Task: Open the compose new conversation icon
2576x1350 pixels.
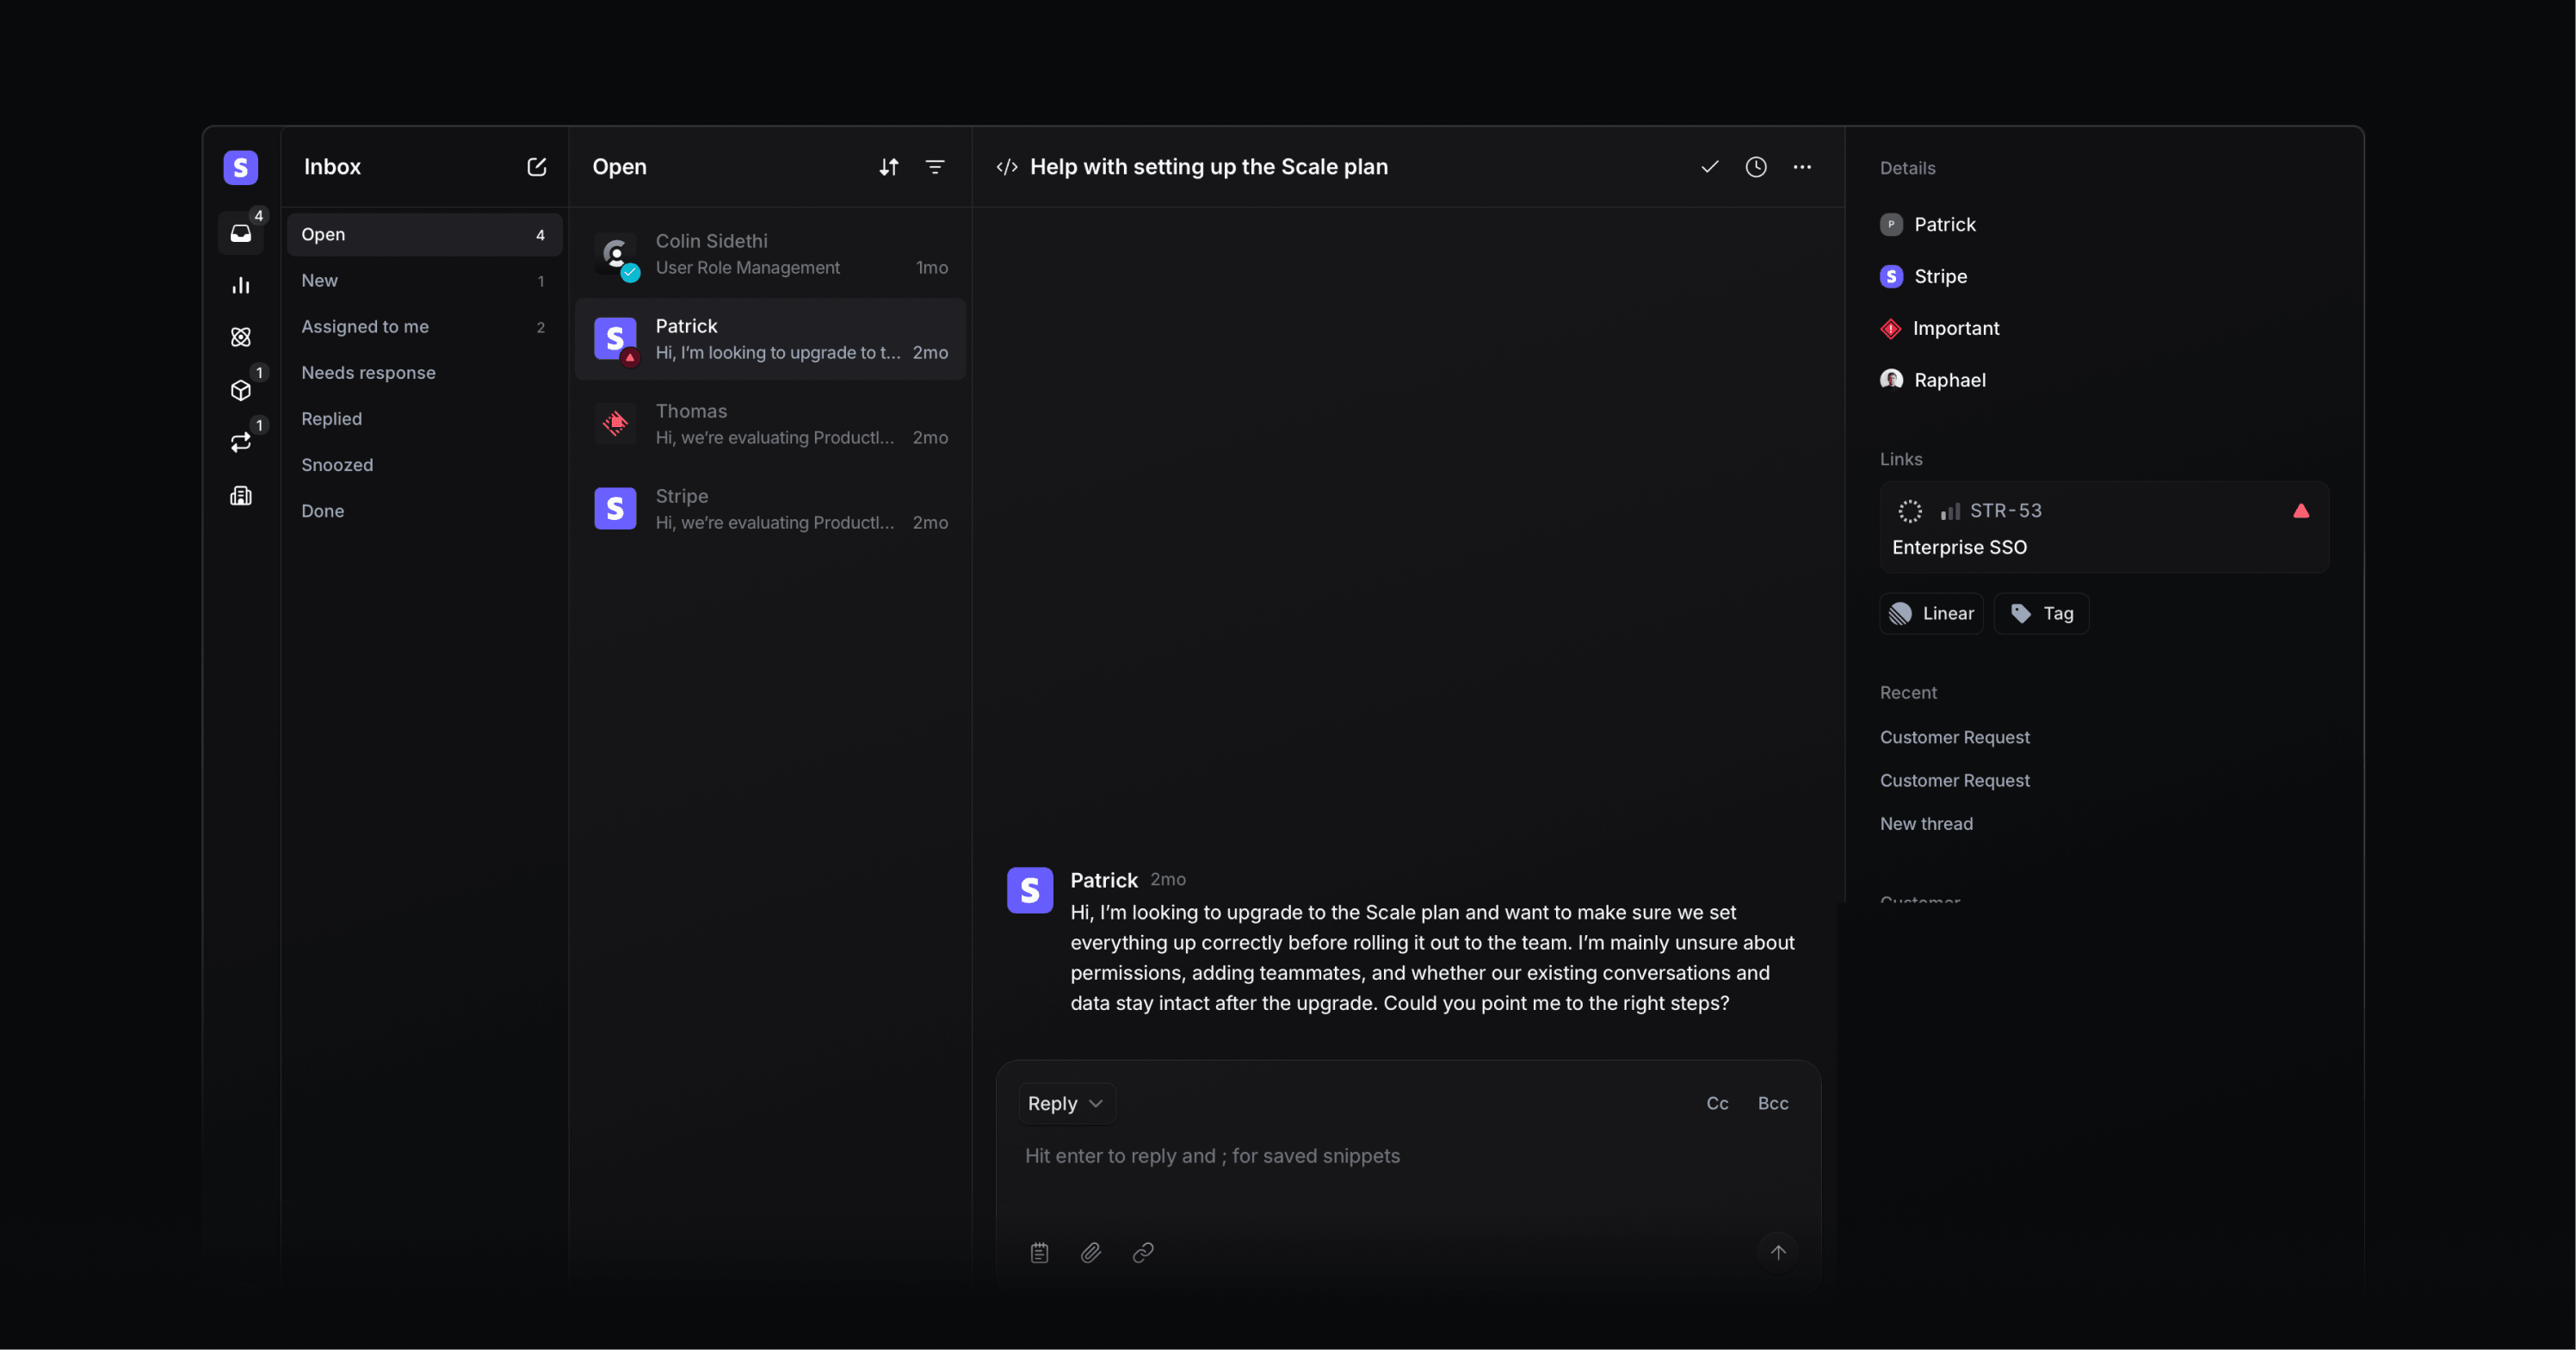Action: [x=537, y=167]
